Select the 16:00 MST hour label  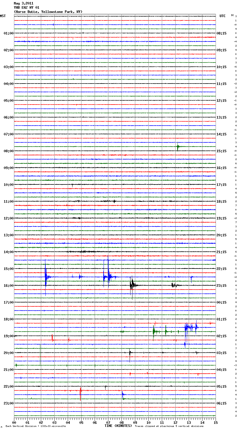[x=8, y=286]
